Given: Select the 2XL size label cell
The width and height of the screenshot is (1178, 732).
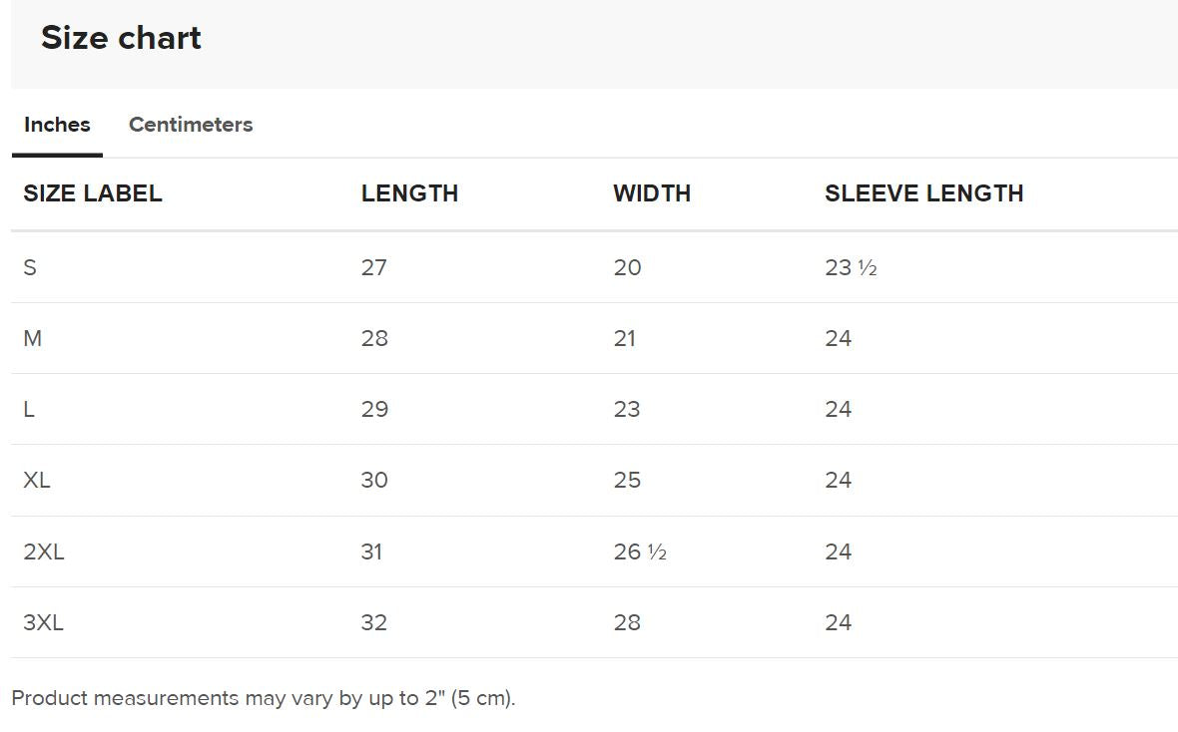Looking at the screenshot, I should [44, 551].
